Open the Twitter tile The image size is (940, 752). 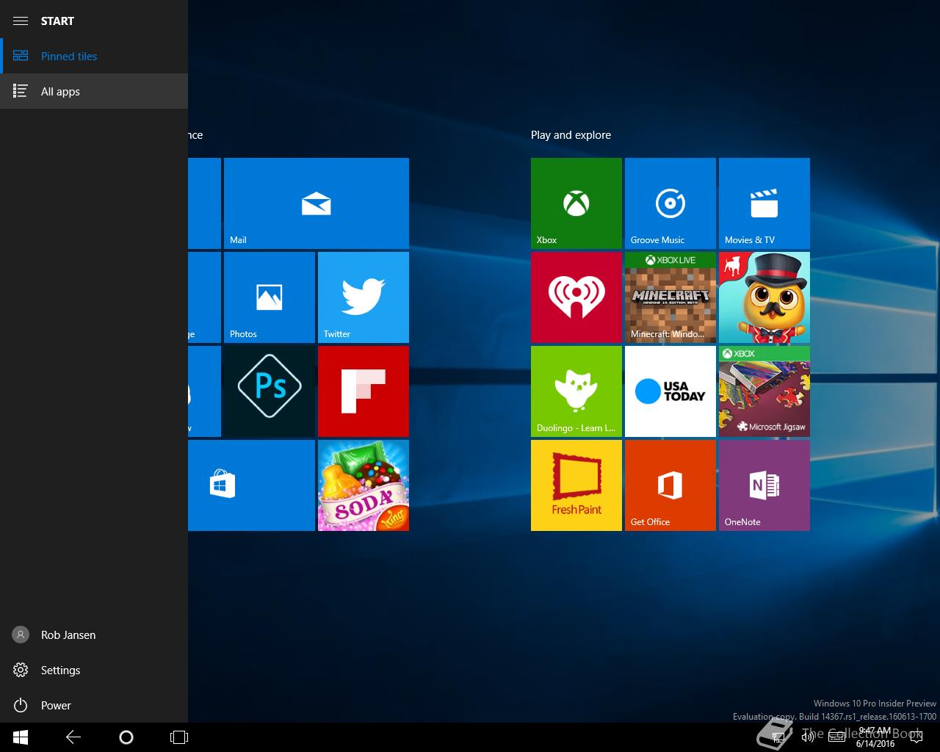364,297
